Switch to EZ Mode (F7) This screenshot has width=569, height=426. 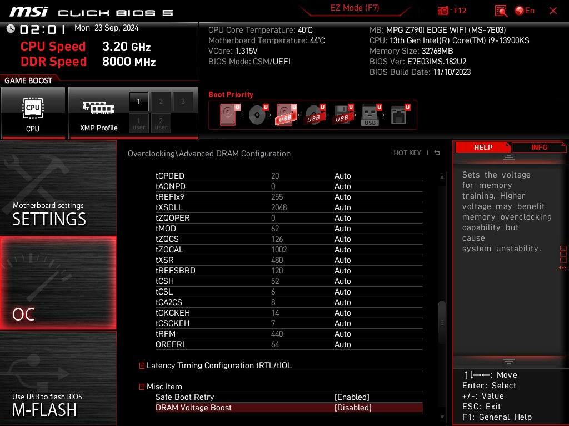point(355,8)
